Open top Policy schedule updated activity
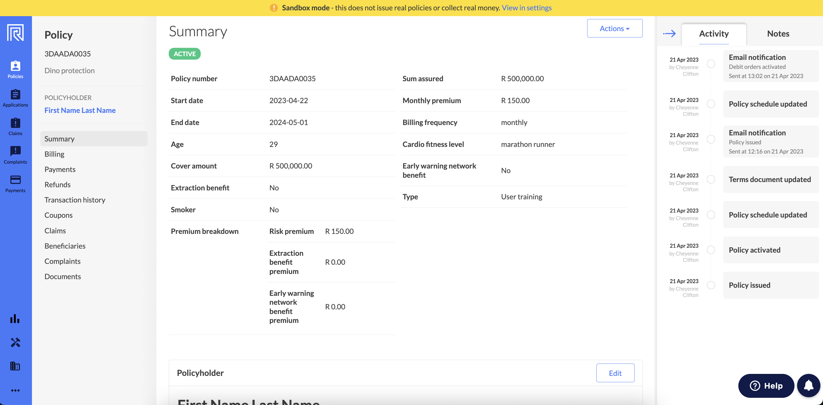 point(771,104)
